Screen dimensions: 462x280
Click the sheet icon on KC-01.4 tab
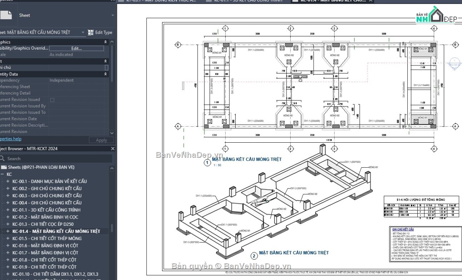[x=295, y=1]
